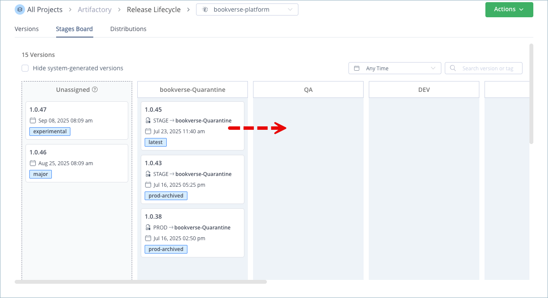The width and height of the screenshot is (548, 298).
Task: Click the Unassigned help question icon
Action: point(95,90)
